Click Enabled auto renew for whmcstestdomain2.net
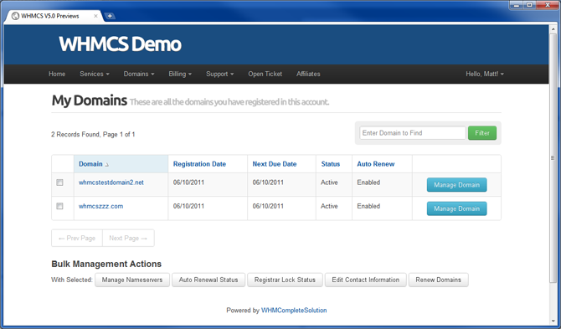 point(368,182)
